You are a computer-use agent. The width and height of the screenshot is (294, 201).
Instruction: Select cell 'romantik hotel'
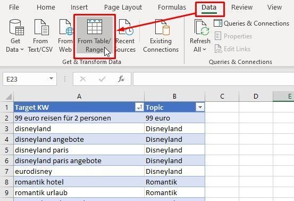tap(79, 182)
